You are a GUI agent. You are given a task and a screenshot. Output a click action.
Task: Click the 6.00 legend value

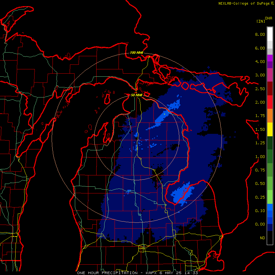point(260,48)
